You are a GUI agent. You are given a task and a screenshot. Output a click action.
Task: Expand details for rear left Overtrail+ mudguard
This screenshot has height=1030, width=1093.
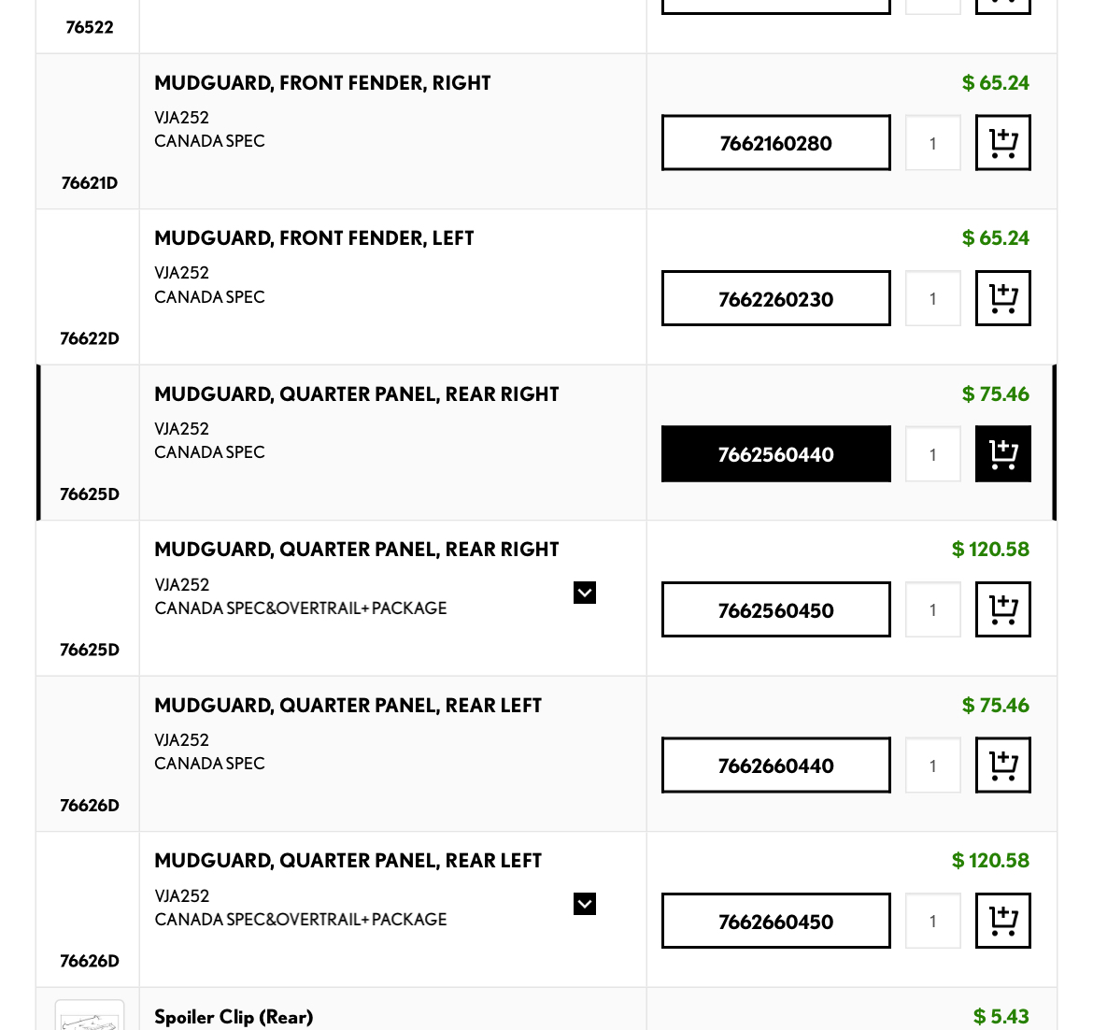click(584, 904)
